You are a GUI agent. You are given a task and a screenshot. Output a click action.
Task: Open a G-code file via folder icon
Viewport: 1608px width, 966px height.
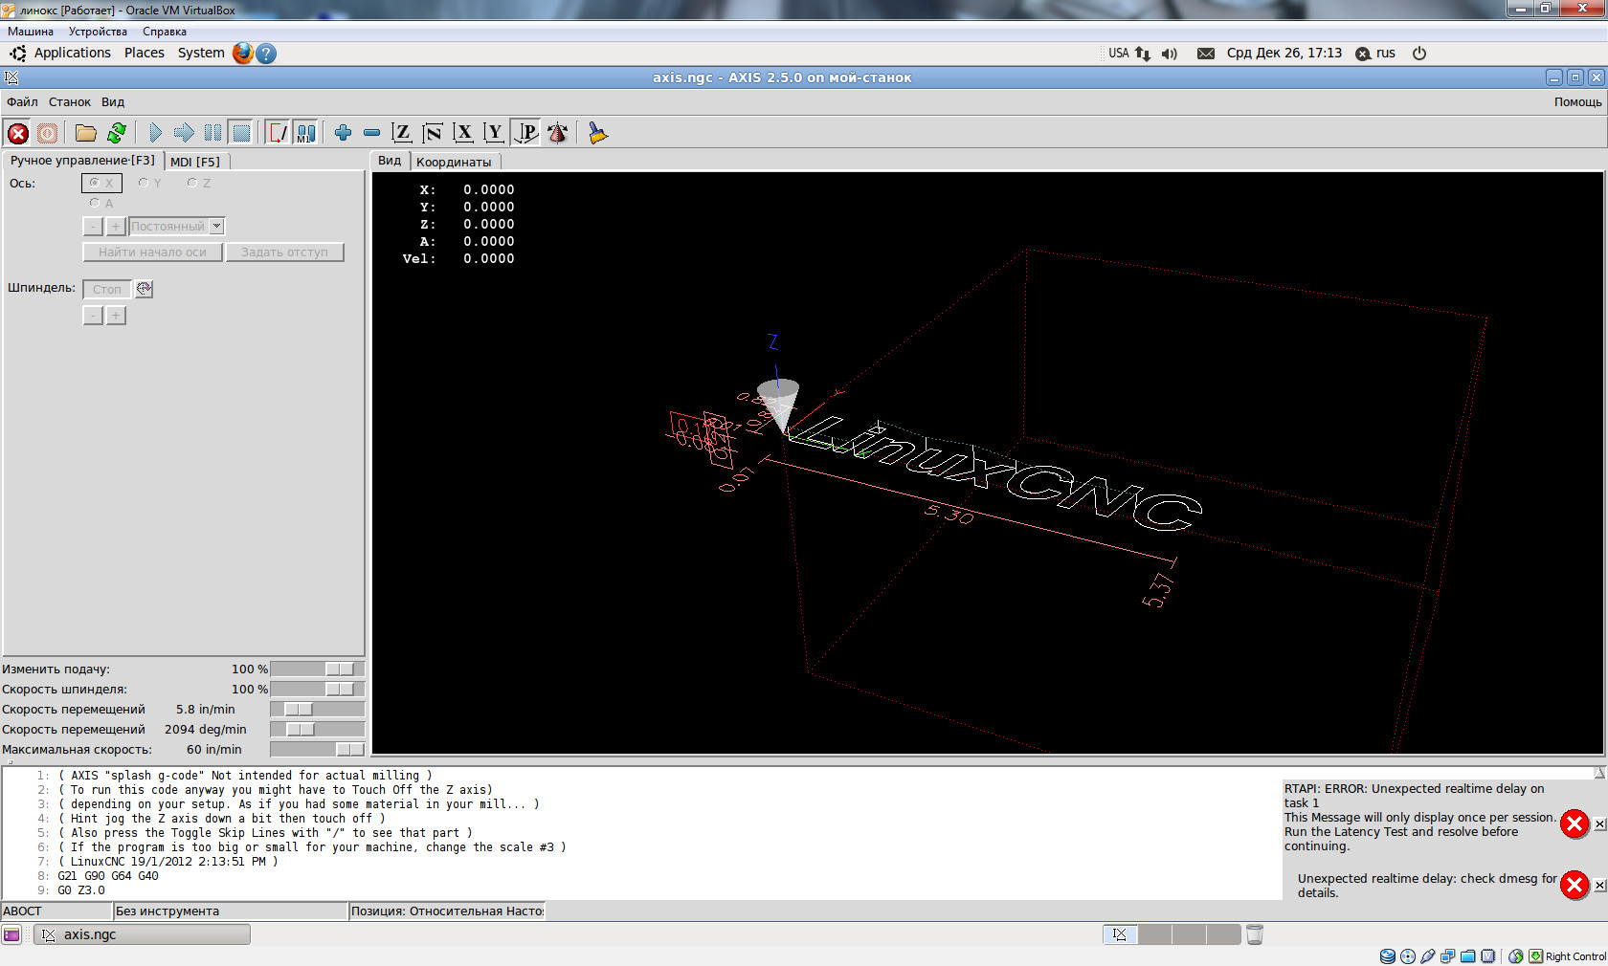coord(86,133)
